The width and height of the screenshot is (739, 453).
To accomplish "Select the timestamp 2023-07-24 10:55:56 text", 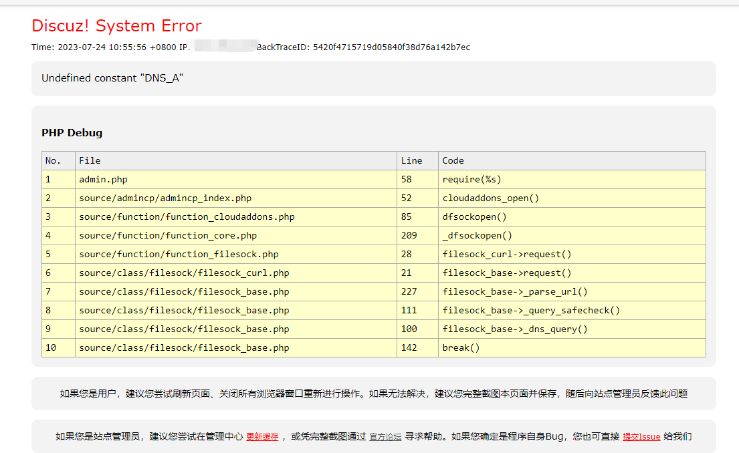I will click(x=102, y=47).
